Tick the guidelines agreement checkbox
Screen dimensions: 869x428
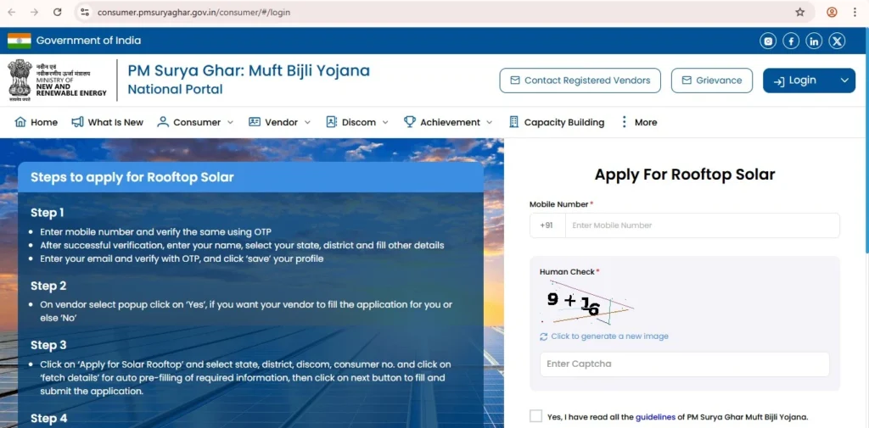(535, 416)
